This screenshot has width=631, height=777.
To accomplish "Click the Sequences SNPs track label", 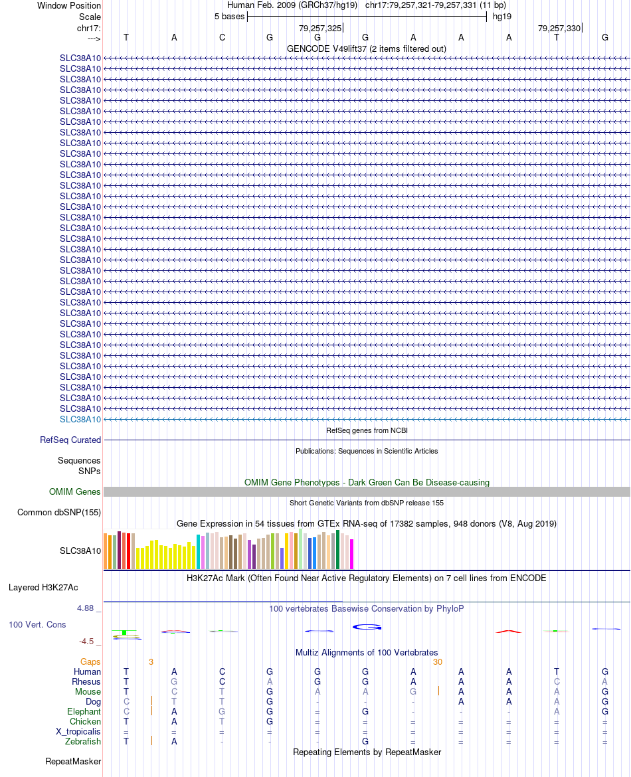I will click(79, 466).
